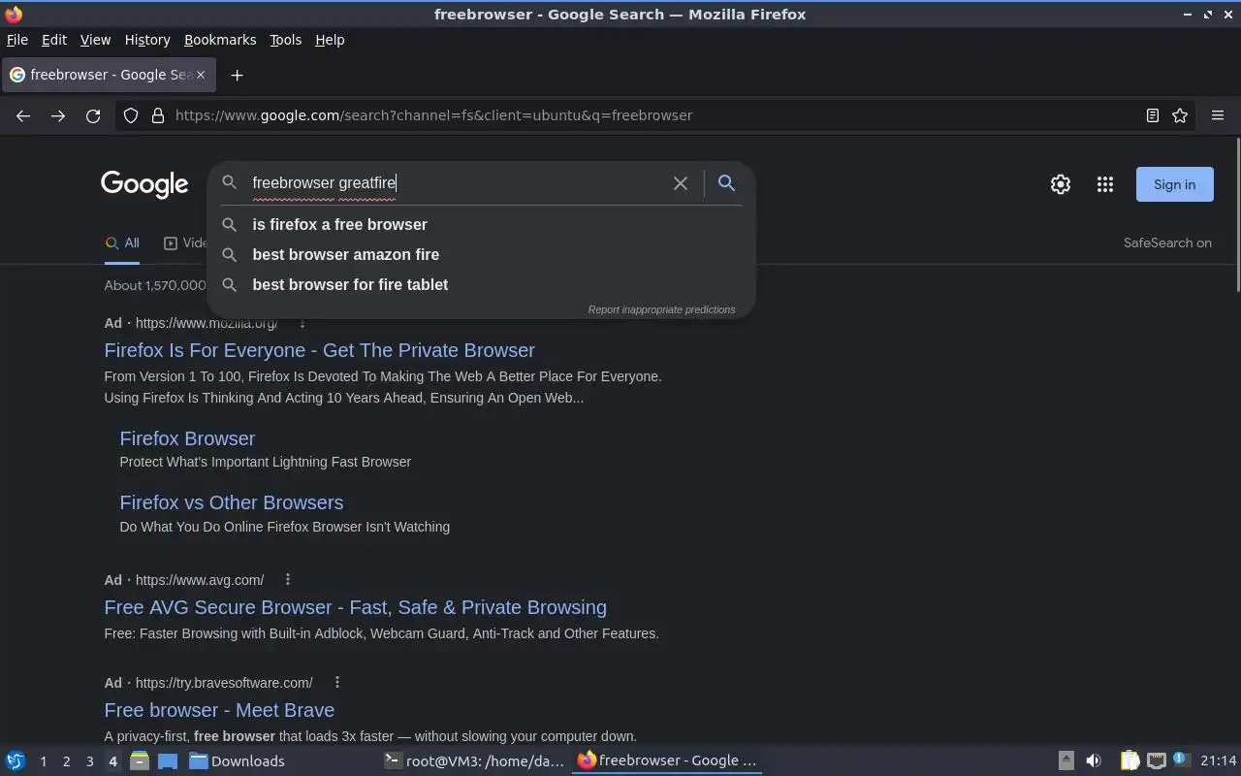
Task: Close the freebrowser Google Search tab
Action: coord(201,75)
